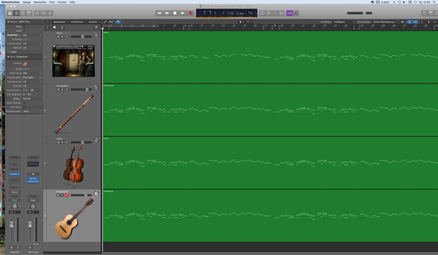
Task: Select the Kontakt 5 instrument slot
Action: (x=14, y=174)
